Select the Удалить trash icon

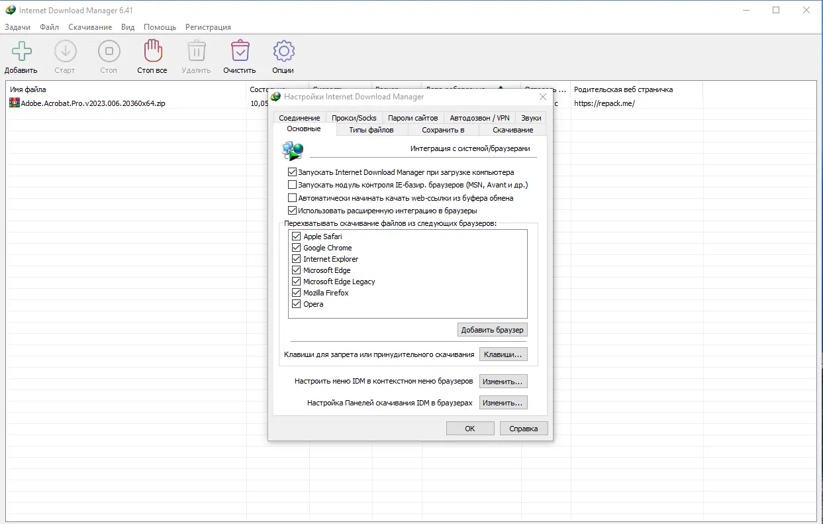(x=195, y=50)
